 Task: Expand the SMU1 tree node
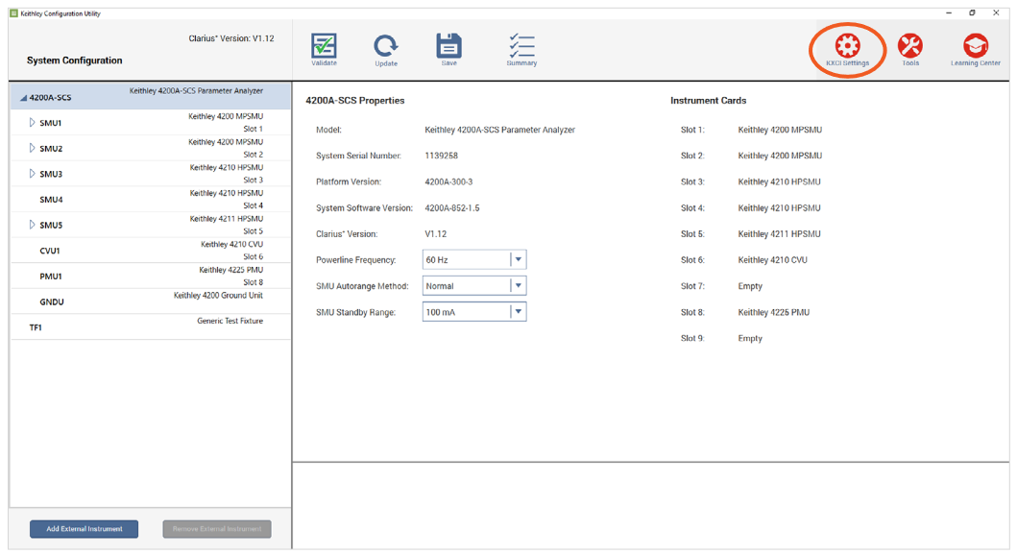[32, 123]
